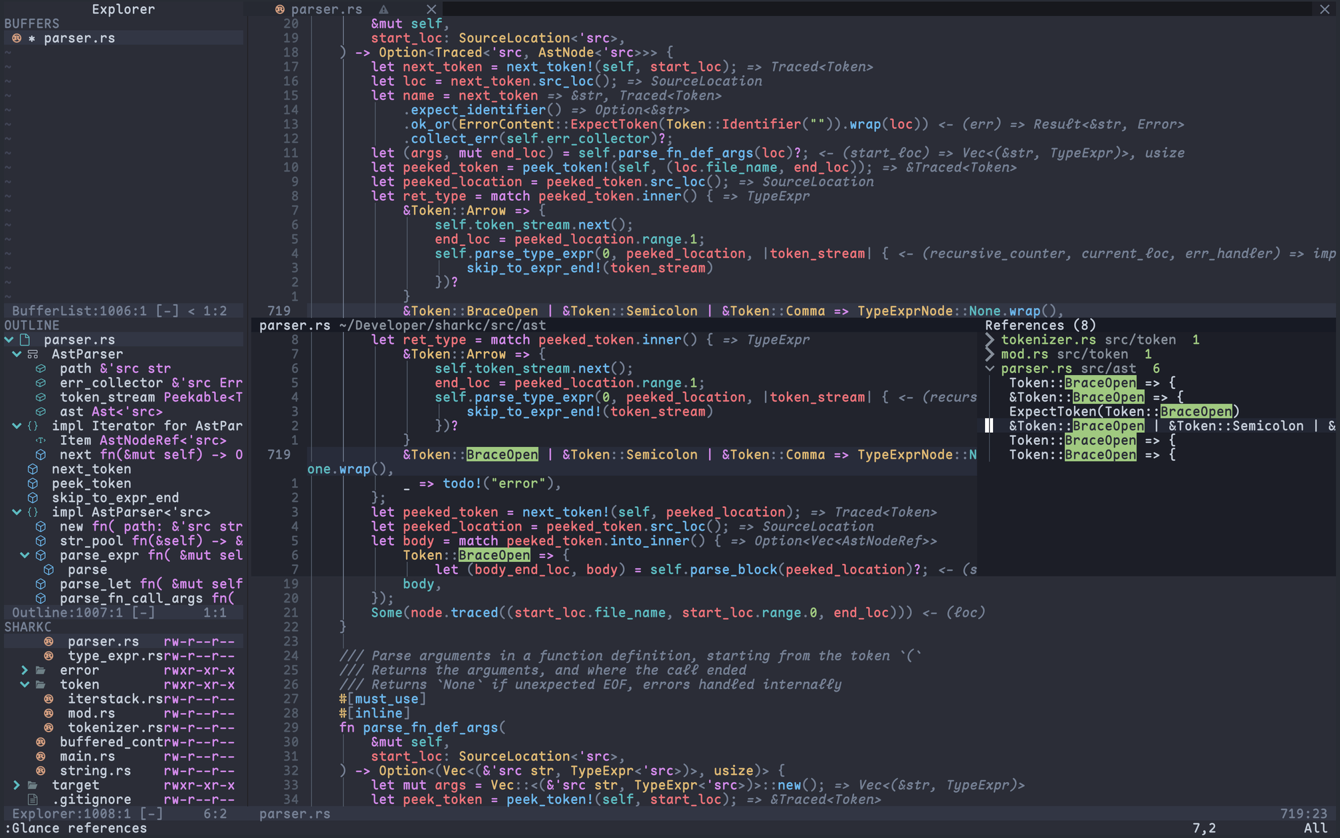Image resolution: width=1340 pixels, height=838 pixels.
Task: Select the ExpectToken(Token::BraceOpen) reference entry
Action: pos(1123,412)
